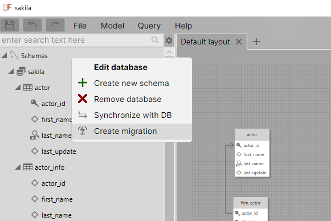Click the index icon beside last_name under actor
The height and width of the screenshot is (221, 331).
tap(34, 135)
